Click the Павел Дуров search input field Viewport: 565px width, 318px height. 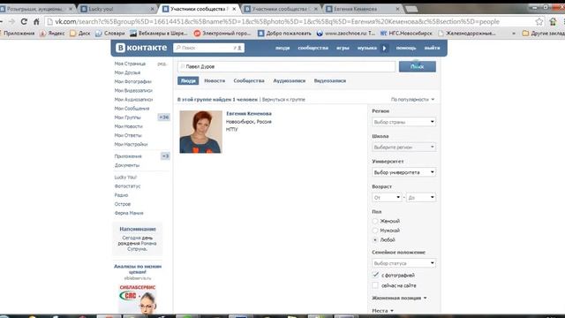click(286, 66)
